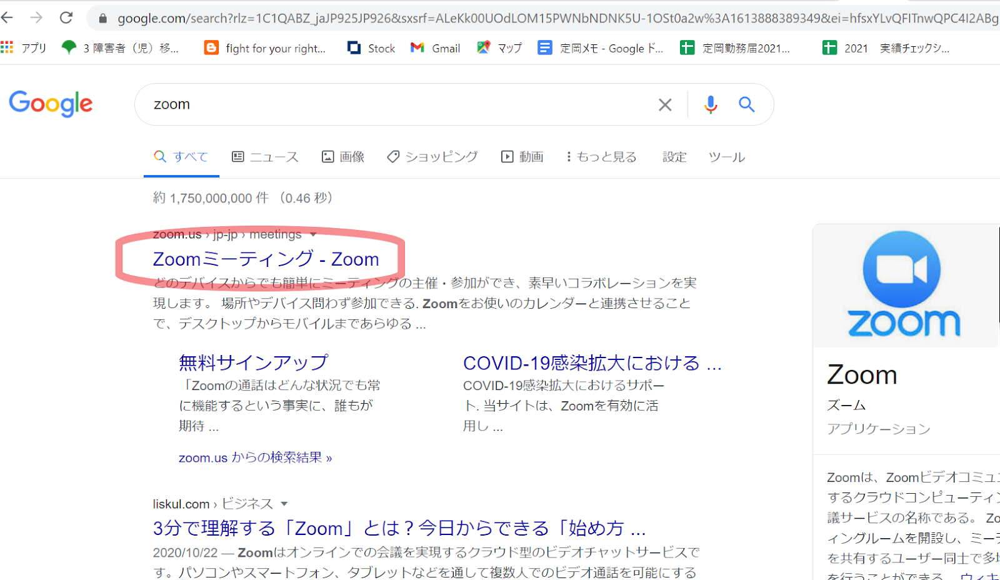Go back with the browser back arrow
Screen dimensions: 1000x580
point(7,17)
